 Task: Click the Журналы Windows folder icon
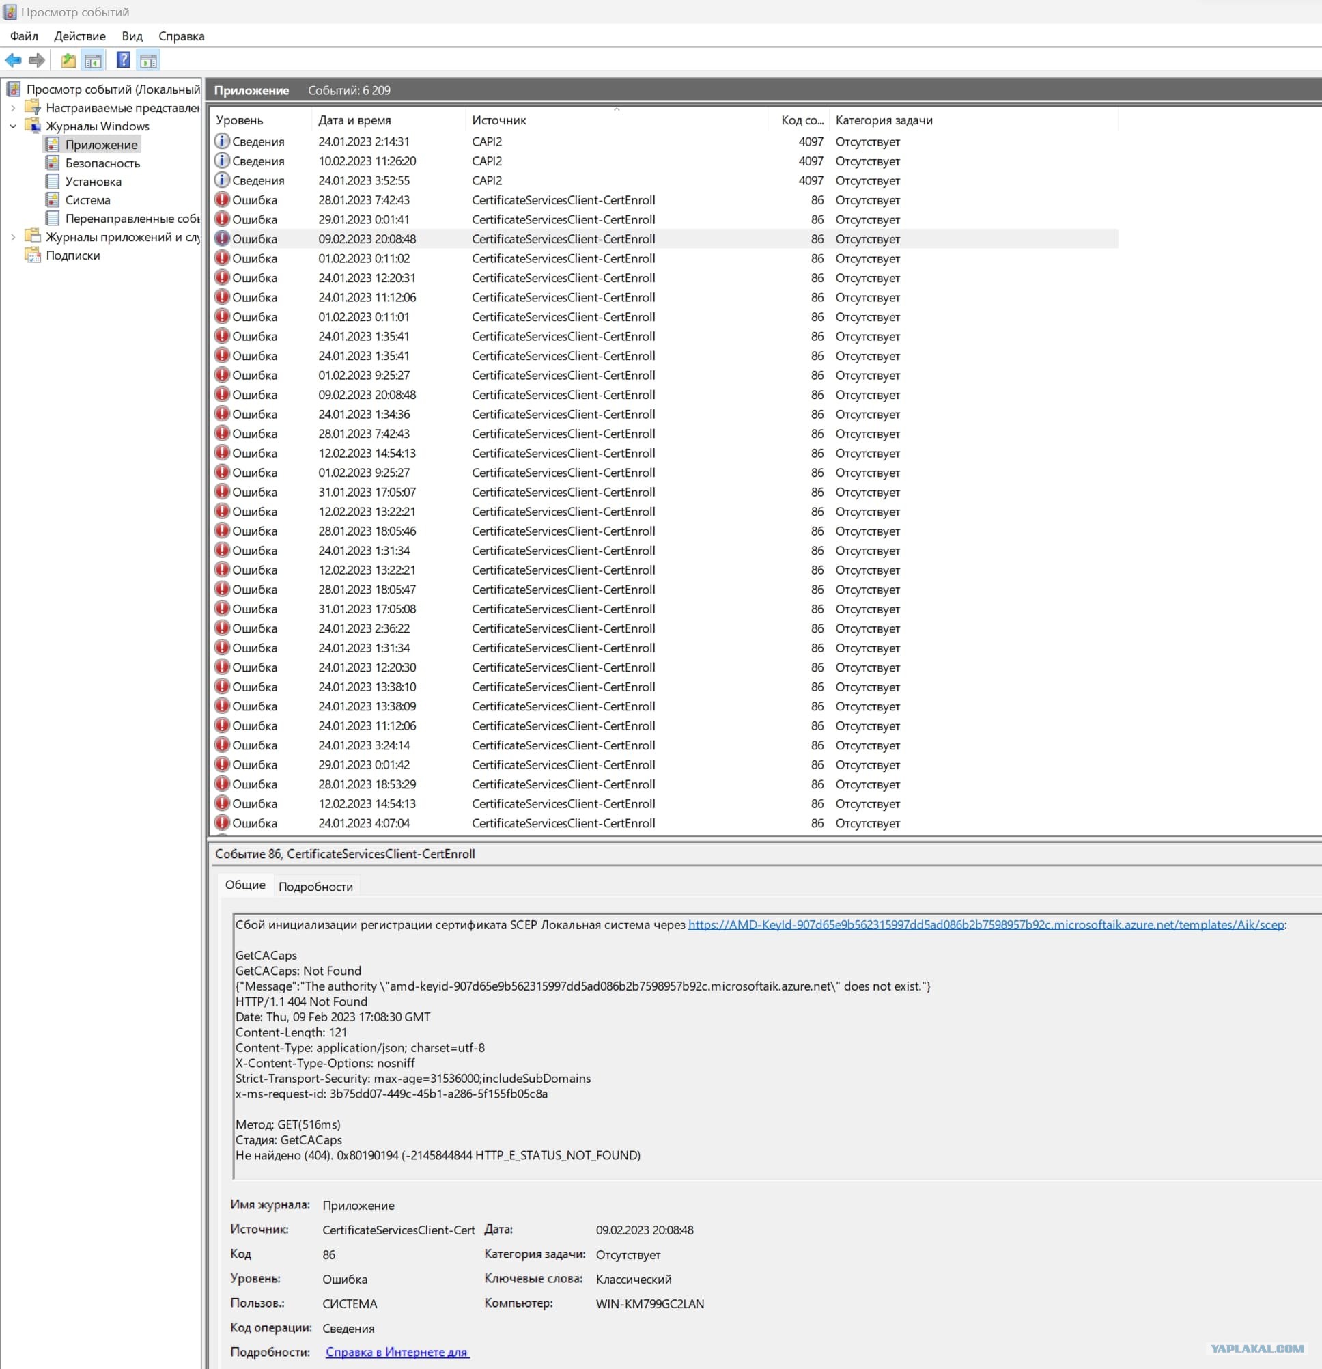pyautogui.click(x=33, y=126)
